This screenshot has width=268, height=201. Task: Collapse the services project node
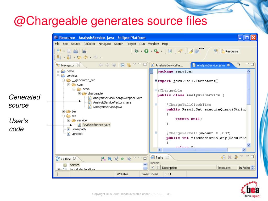tap(58, 76)
